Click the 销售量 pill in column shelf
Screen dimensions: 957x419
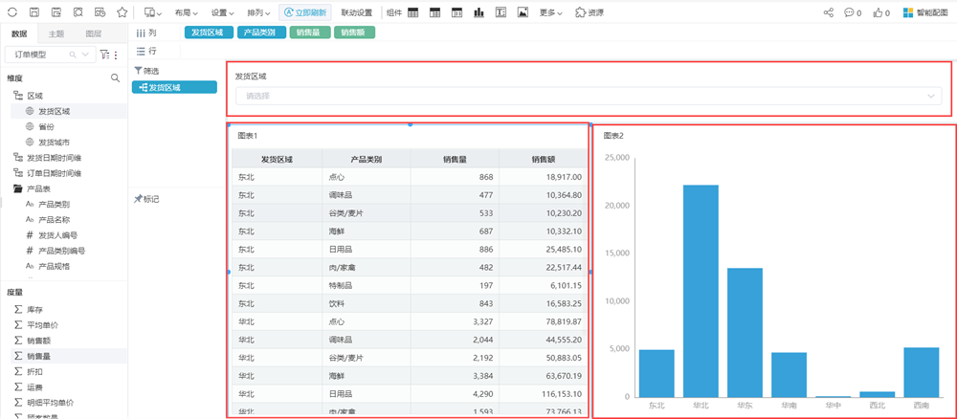pos(310,33)
